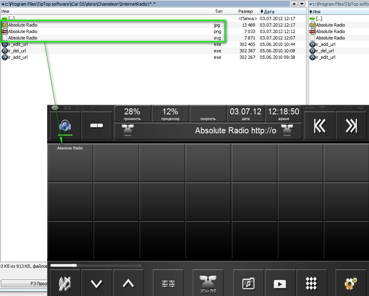Viewport: 369px width, 296px height.
Task: Go to parent folder [..] in right panel
Action: pos(339,19)
